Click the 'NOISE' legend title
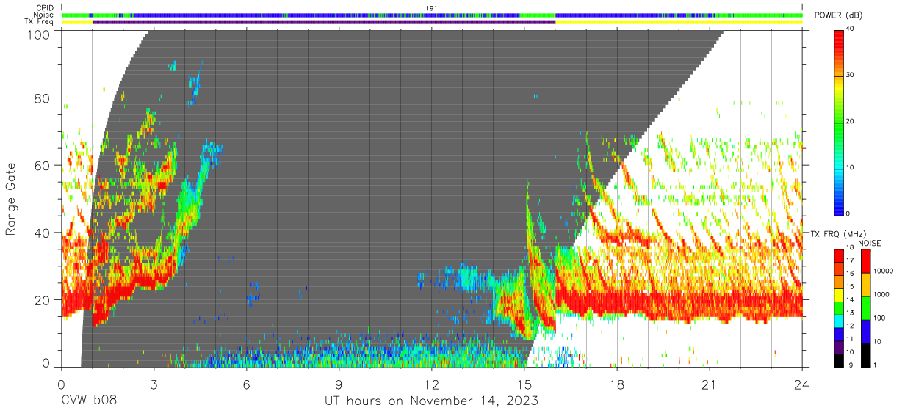 tap(870, 243)
